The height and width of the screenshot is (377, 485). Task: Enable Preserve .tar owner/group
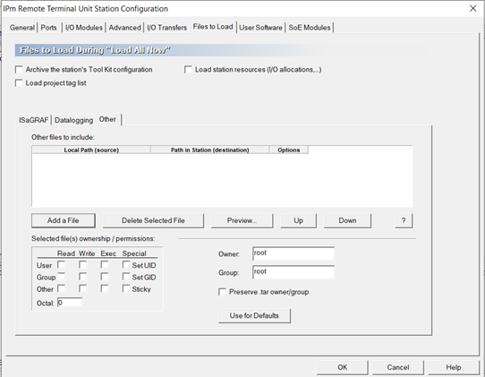(222, 292)
